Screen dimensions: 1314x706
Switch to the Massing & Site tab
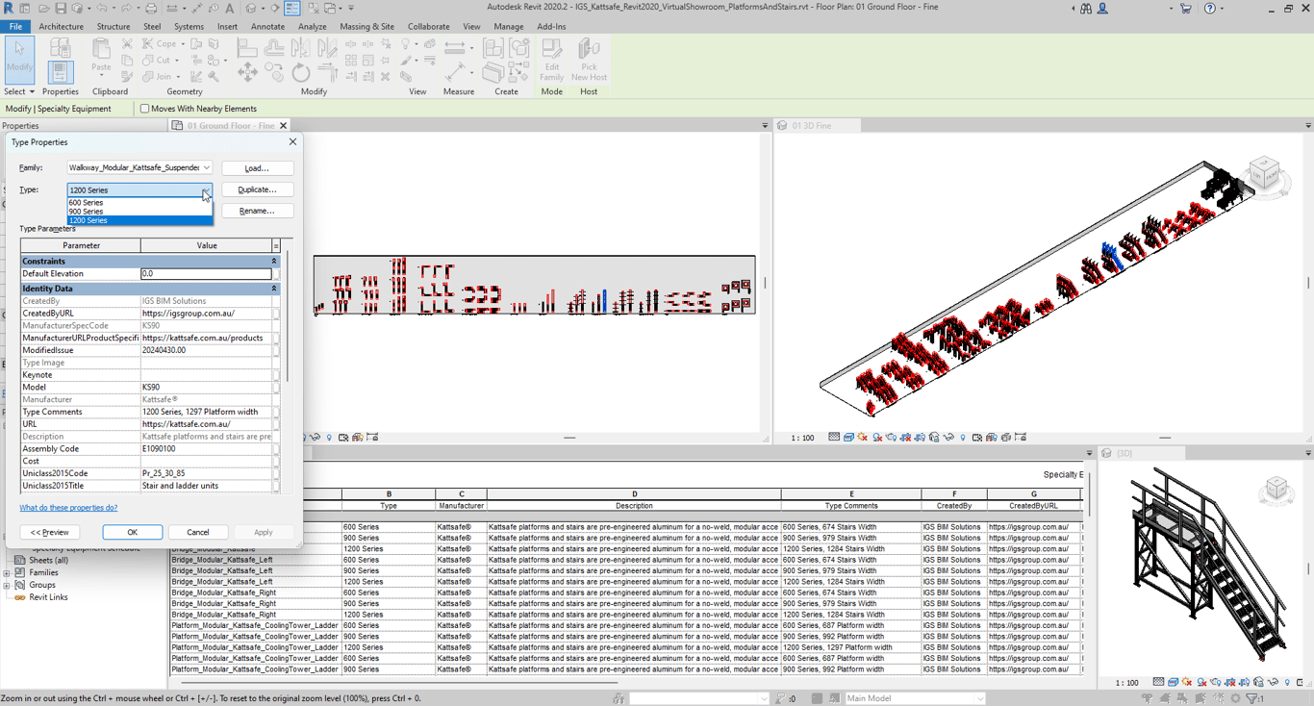(366, 27)
